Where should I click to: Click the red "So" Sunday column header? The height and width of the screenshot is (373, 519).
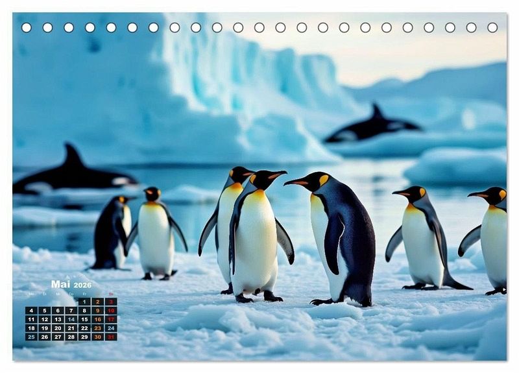pyautogui.click(x=111, y=294)
